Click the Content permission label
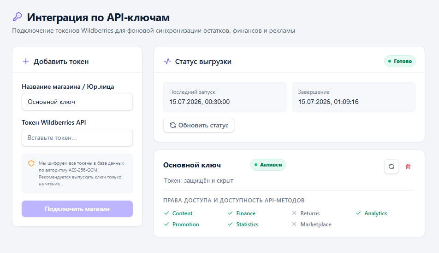This screenshot has height=253, width=439. pyautogui.click(x=182, y=213)
